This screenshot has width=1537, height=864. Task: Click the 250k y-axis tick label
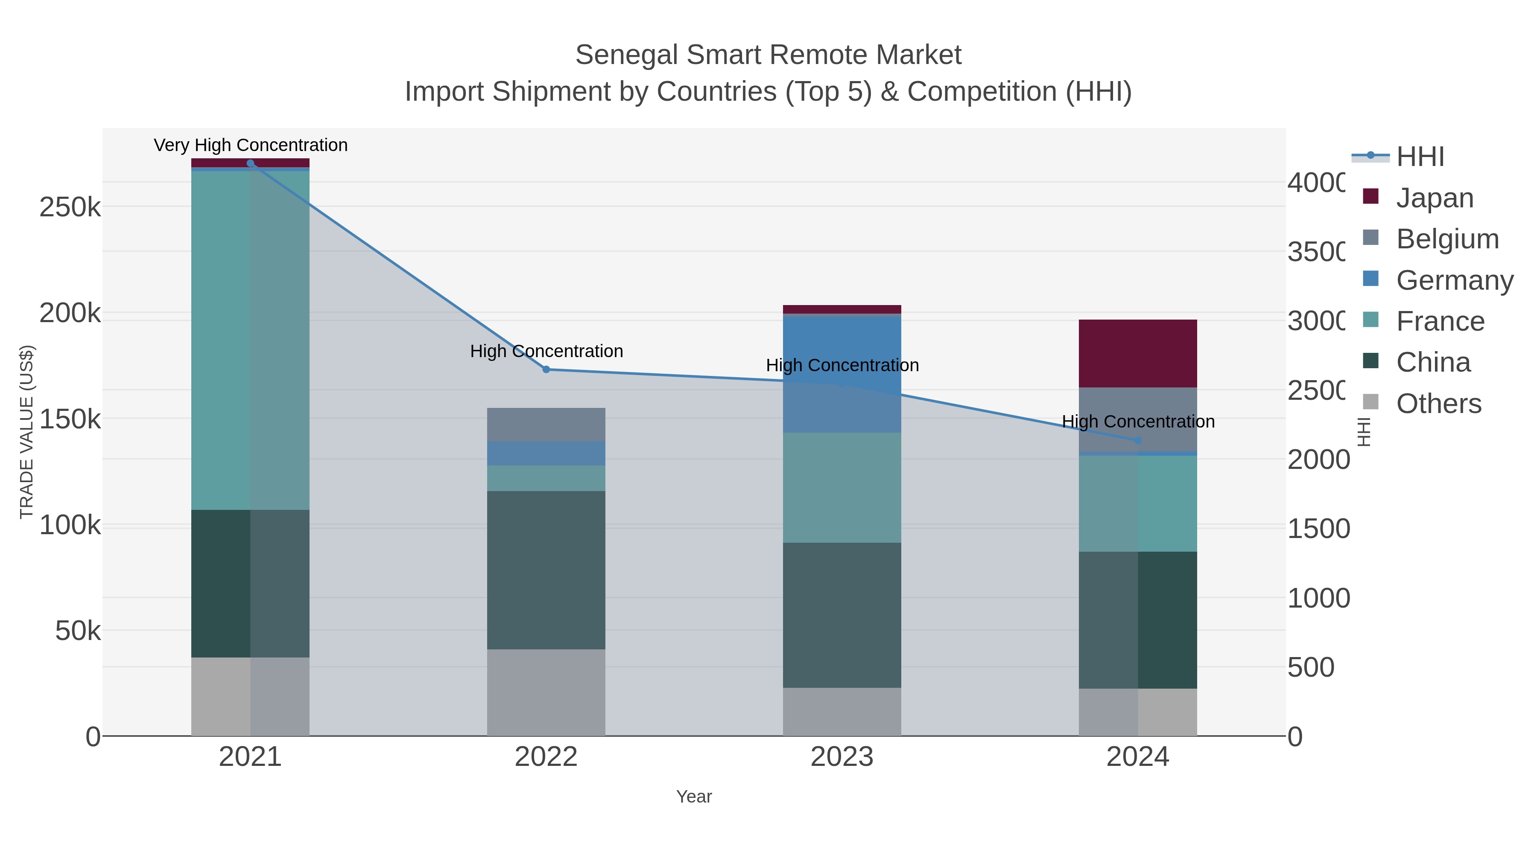coord(70,207)
